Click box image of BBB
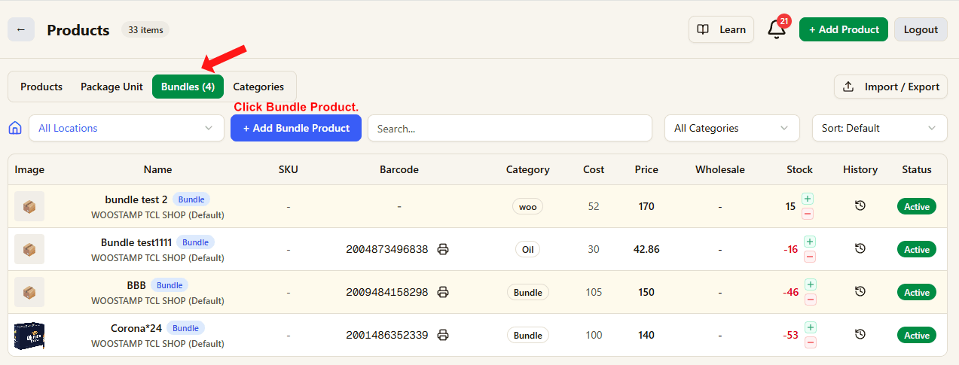 click(29, 292)
